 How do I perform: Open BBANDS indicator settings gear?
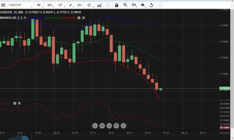(x=79, y=18)
